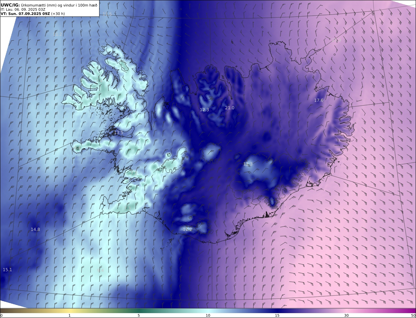Click the 11.5 value beside the title box
This screenshot has height=318, width=416.
tap(107, 14)
